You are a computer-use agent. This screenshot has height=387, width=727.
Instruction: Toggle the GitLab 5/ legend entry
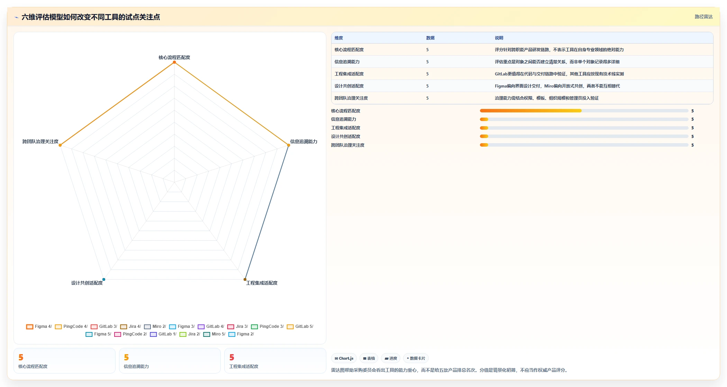click(x=300, y=326)
